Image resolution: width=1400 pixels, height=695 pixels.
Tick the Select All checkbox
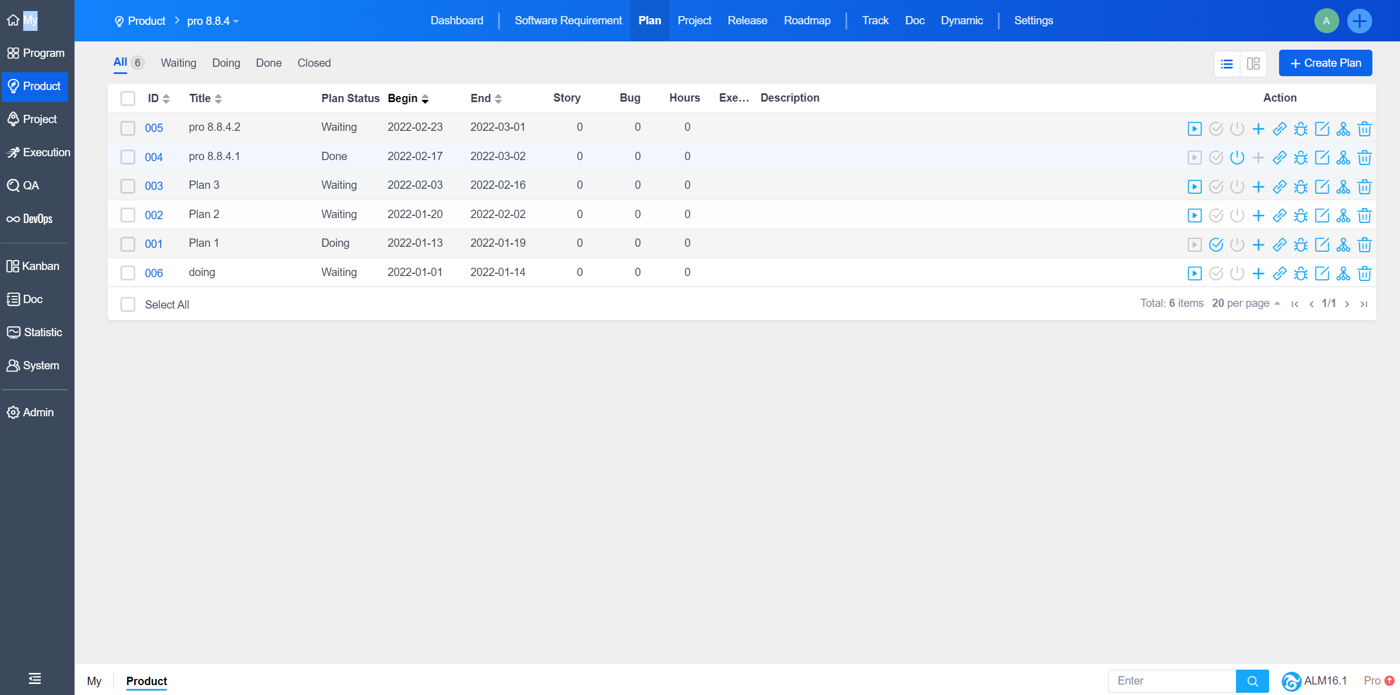(128, 305)
